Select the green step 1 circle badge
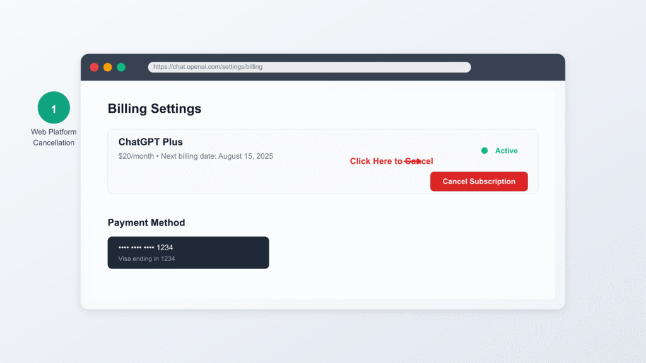 coord(54,108)
